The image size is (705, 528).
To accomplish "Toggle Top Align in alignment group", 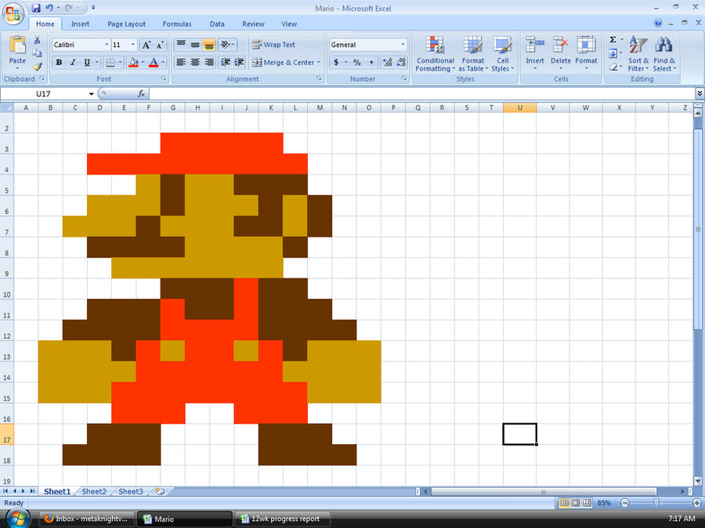I will click(181, 45).
